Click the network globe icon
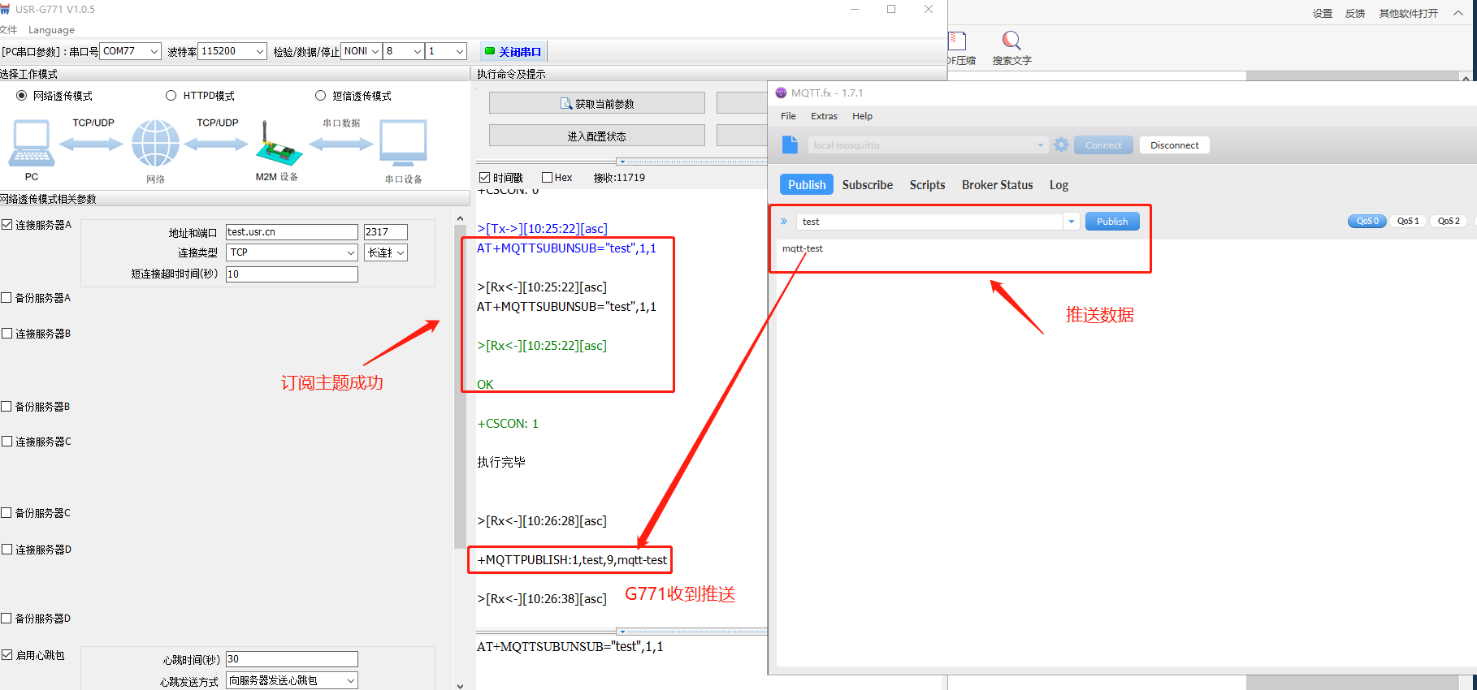The image size is (1477, 690). 155,143
